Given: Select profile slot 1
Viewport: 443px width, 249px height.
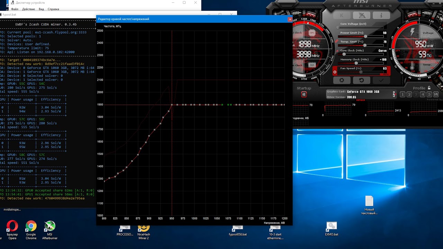Looking at the screenshot, I should [403, 94].
